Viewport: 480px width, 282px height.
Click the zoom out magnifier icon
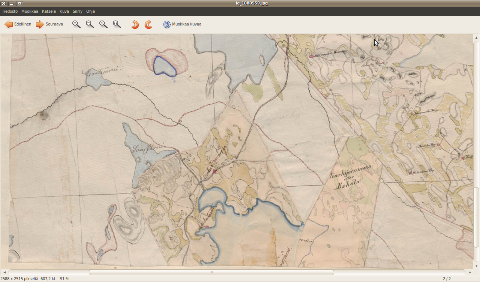(90, 24)
